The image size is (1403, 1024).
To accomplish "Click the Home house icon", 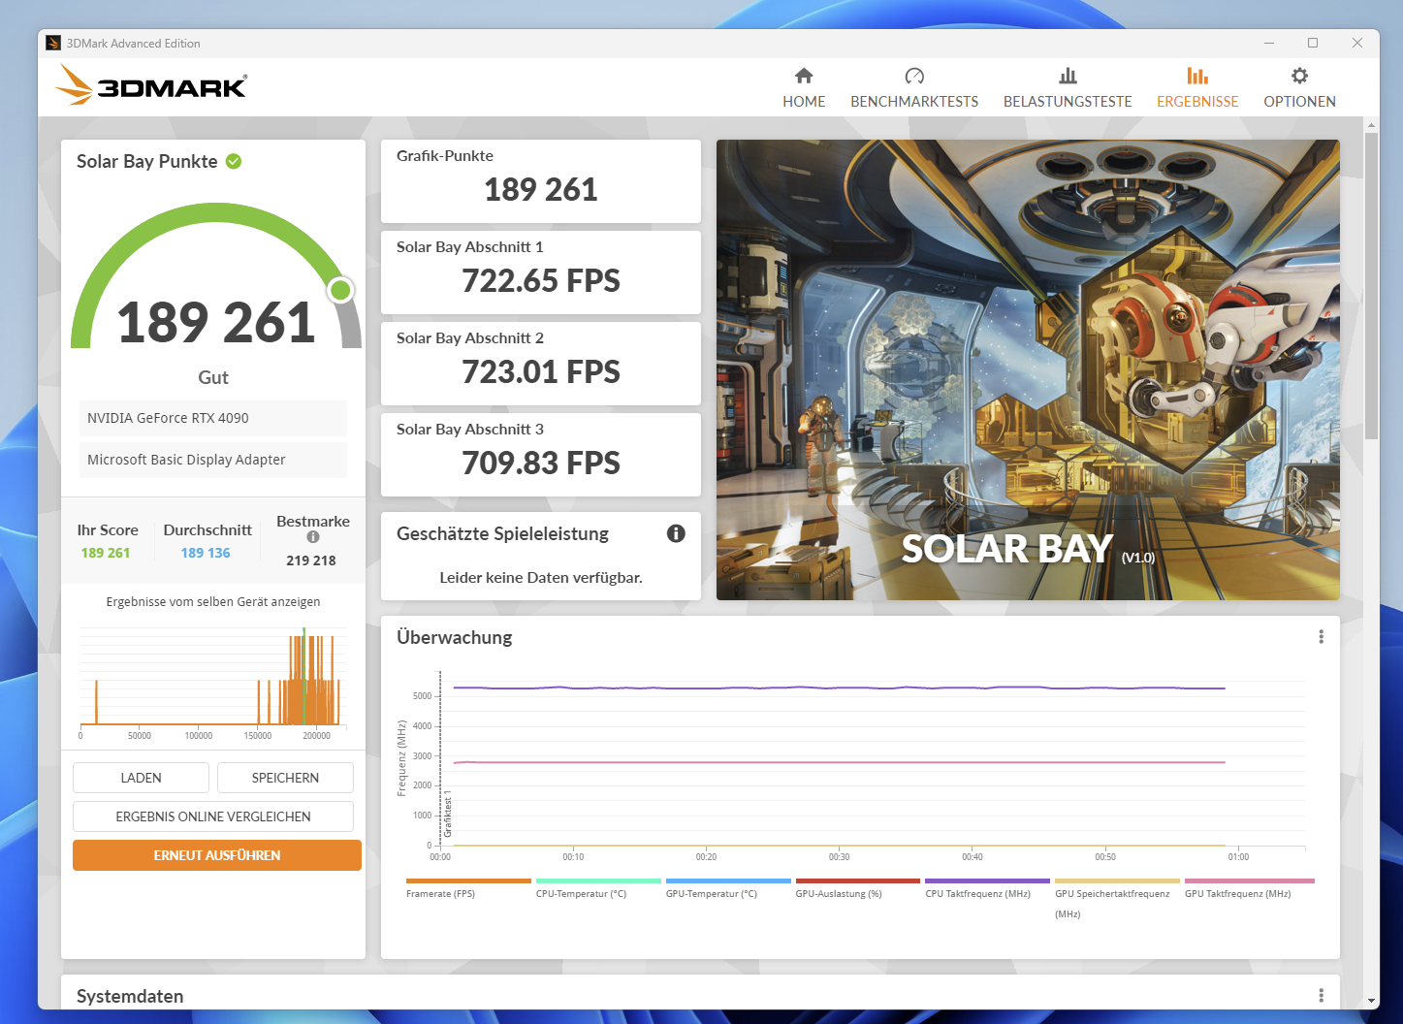I will tap(804, 76).
